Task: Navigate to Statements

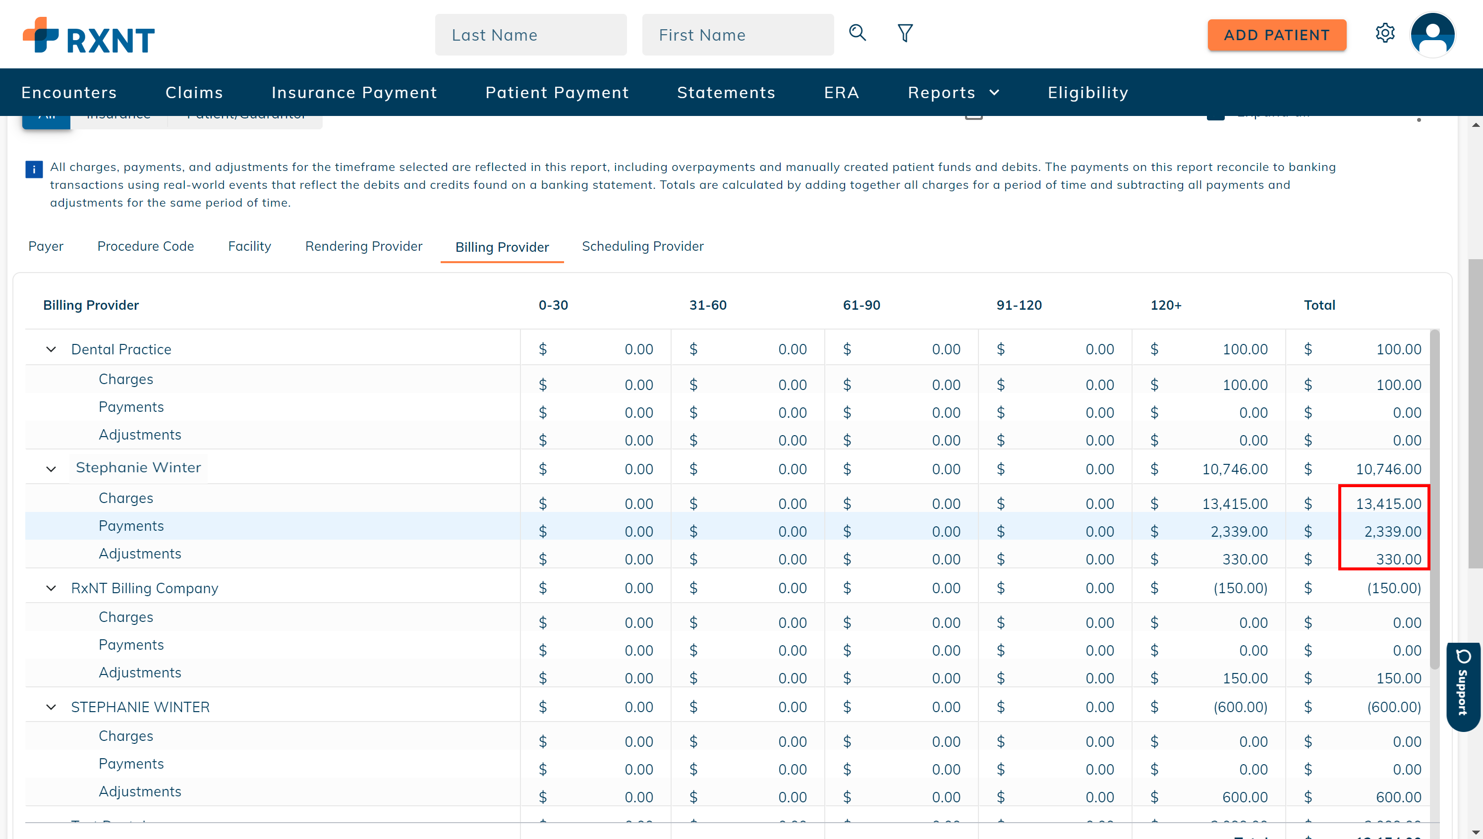Action: tap(726, 92)
